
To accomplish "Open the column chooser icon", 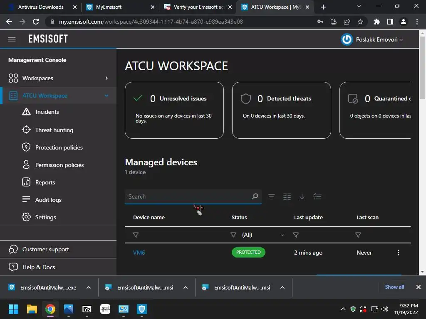I will pos(287,196).
